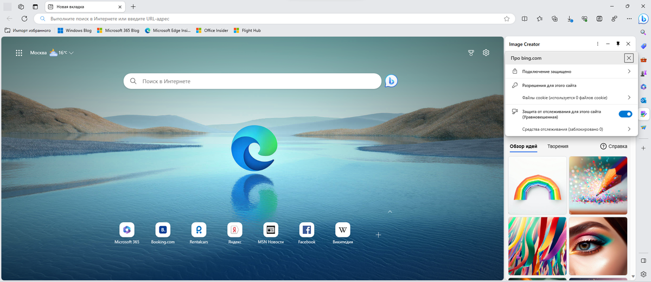Open the Collections icon

pos(554,18)
